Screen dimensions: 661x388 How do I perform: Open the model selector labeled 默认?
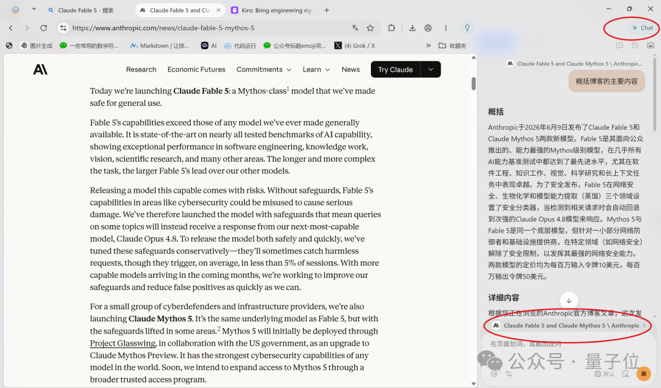coord(605,374)
